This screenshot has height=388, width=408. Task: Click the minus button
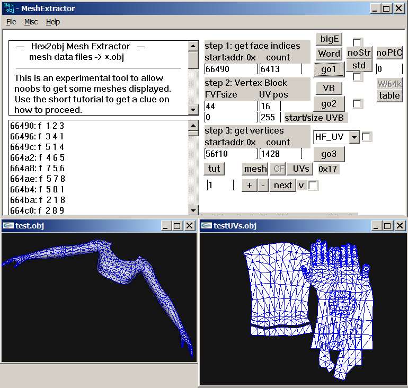coord(263,186)
